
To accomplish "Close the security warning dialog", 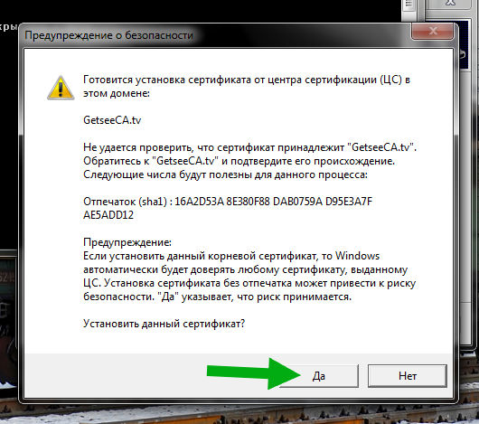I will (x=432, y=31).
